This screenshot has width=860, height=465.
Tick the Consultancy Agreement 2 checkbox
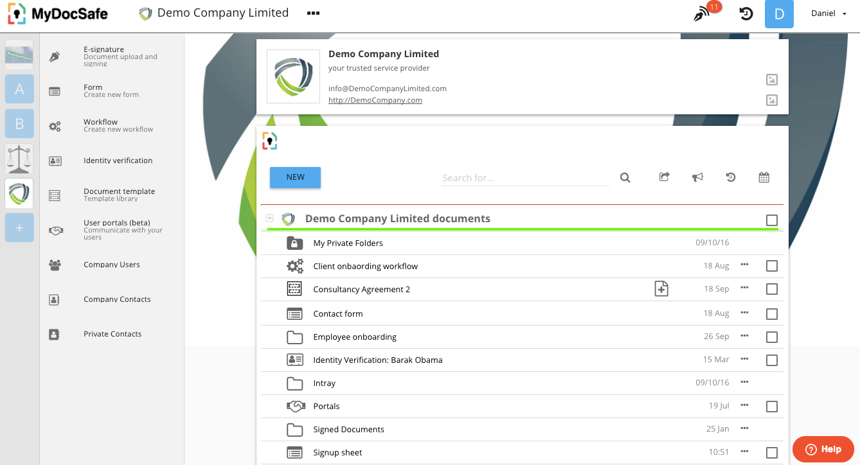pos(772,289)
